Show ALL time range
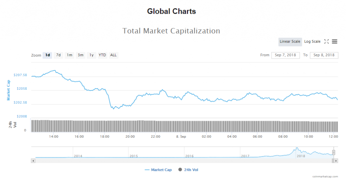 tap(114, 55)
